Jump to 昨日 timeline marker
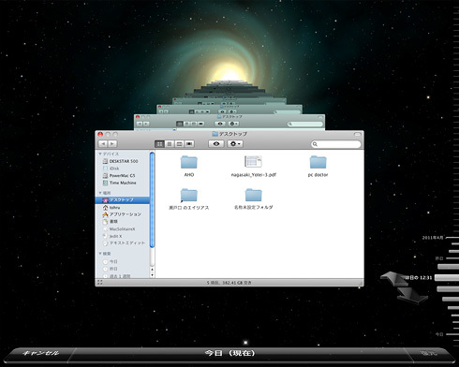459x367 pixels. [x=439, y=258]
